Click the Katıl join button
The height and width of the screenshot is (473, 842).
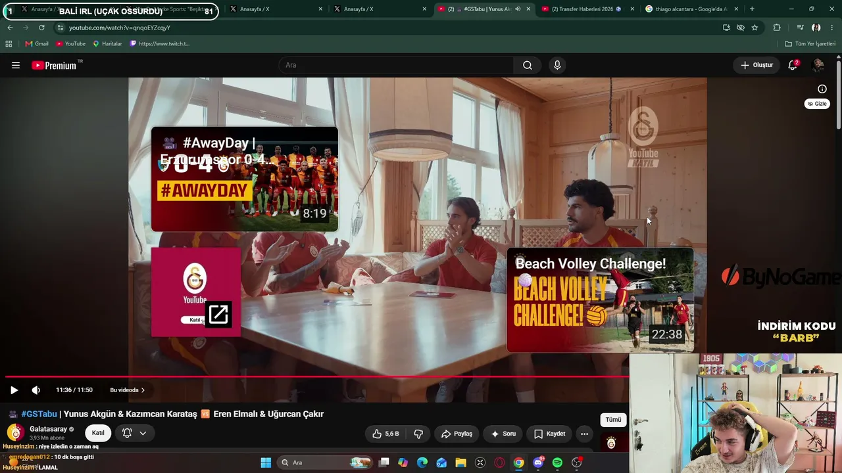[x=98, y=433]
